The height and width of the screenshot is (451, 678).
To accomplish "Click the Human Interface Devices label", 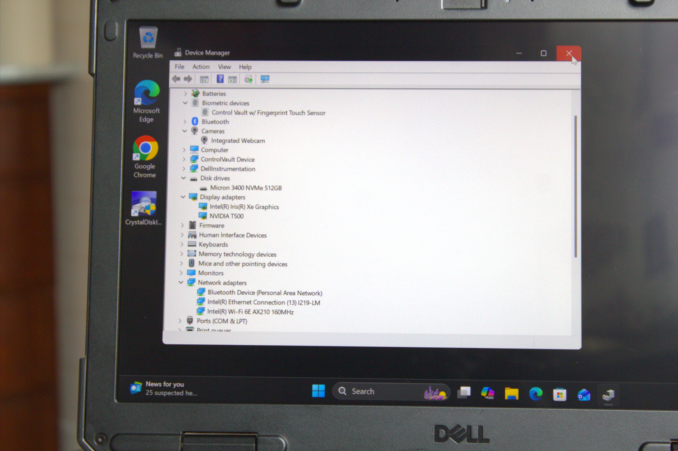I will (233, 235).
